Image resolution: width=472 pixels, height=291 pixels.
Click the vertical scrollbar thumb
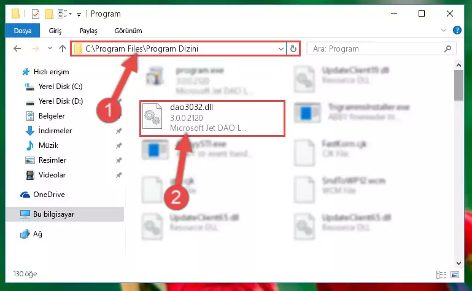[458, 85]
